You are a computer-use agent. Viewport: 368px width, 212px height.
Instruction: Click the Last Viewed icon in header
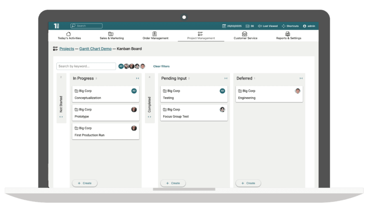coord(260,26)
